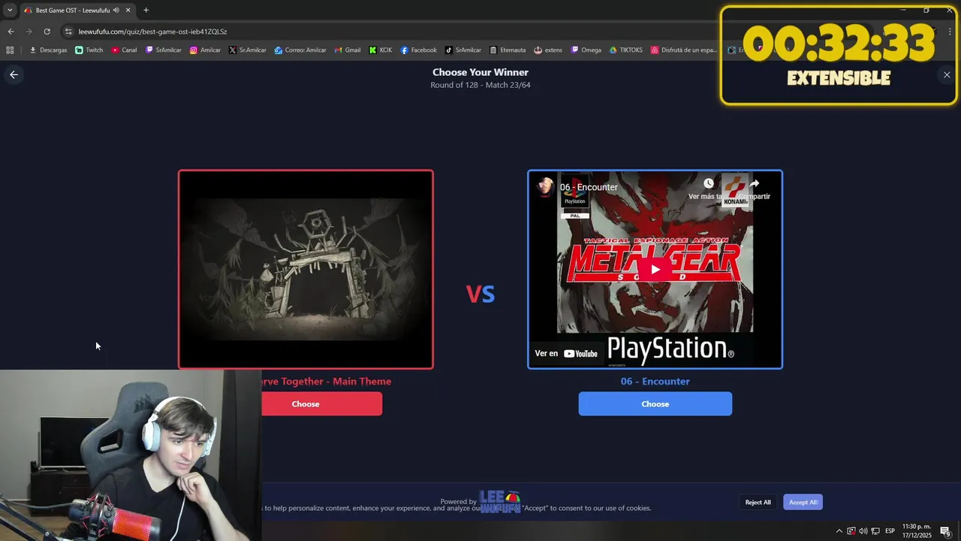Open the Sr.Amilcar X bookmark
The height and width of the screenshot is (541, 961).
(x=247, y=50)
